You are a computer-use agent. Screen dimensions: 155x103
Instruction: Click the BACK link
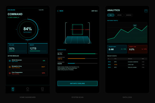click(x=61, y=11)
